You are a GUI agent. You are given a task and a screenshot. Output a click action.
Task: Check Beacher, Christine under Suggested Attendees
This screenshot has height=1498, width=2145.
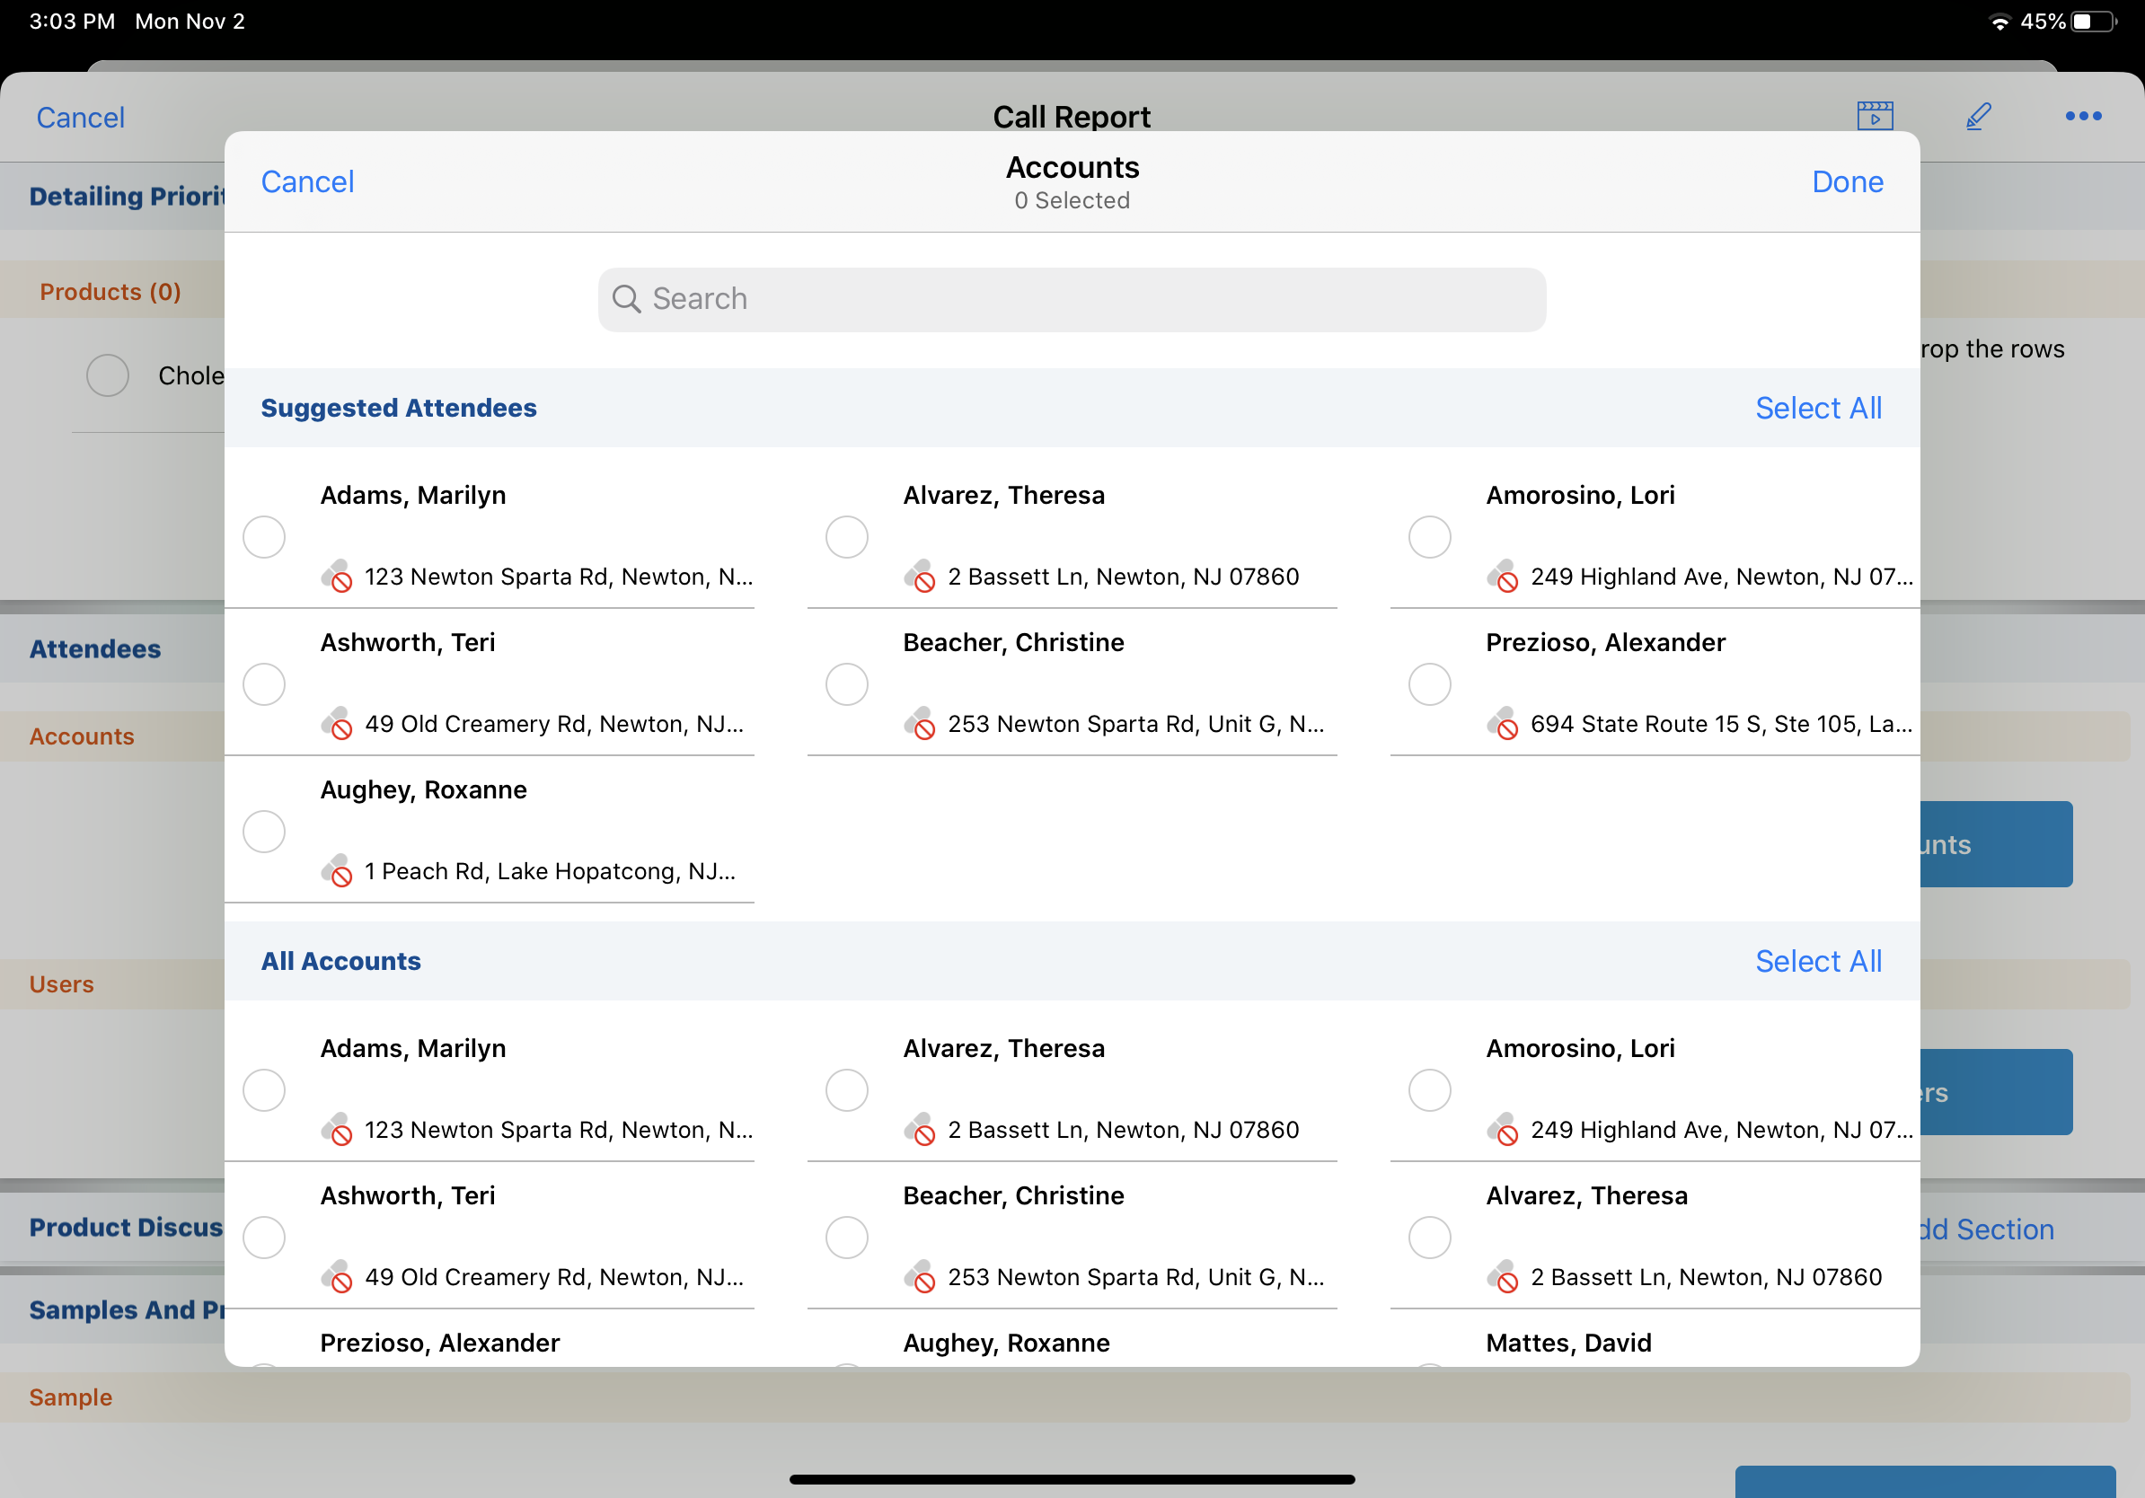846,684
